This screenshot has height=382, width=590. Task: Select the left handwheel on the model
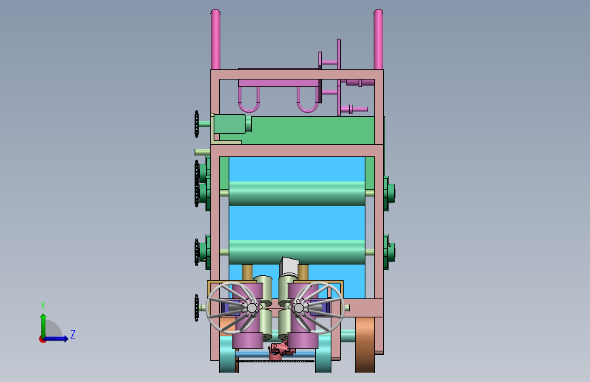(232, 307)
